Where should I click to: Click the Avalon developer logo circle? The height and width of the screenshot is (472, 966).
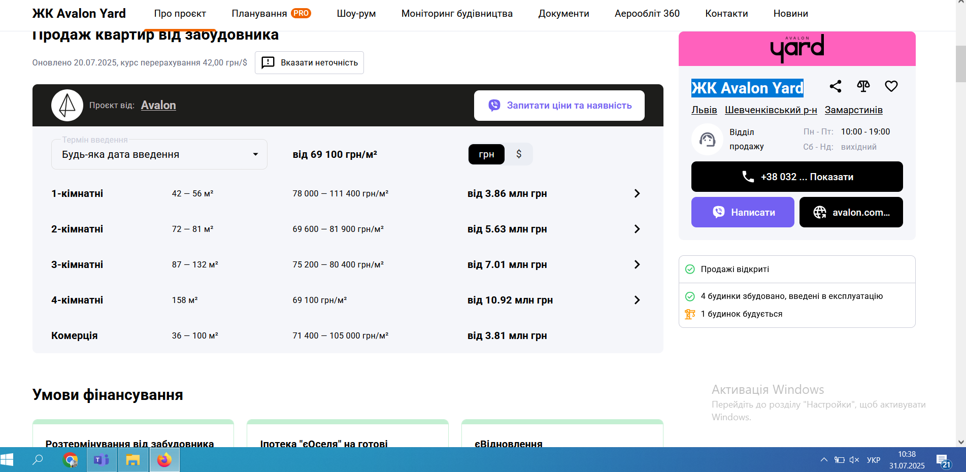[67, 105]
